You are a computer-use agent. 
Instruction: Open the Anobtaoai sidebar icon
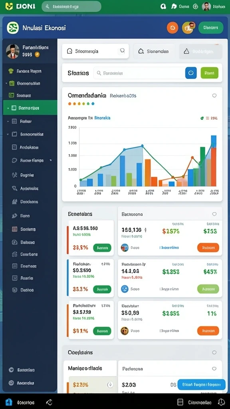[x=14, y=147]
